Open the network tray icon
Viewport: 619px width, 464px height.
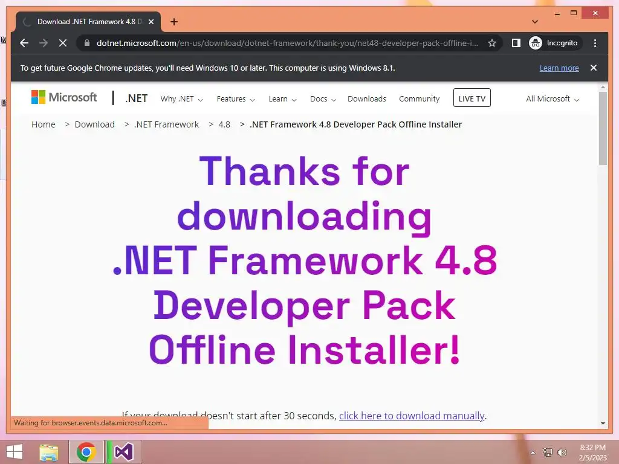pos(548,452)
